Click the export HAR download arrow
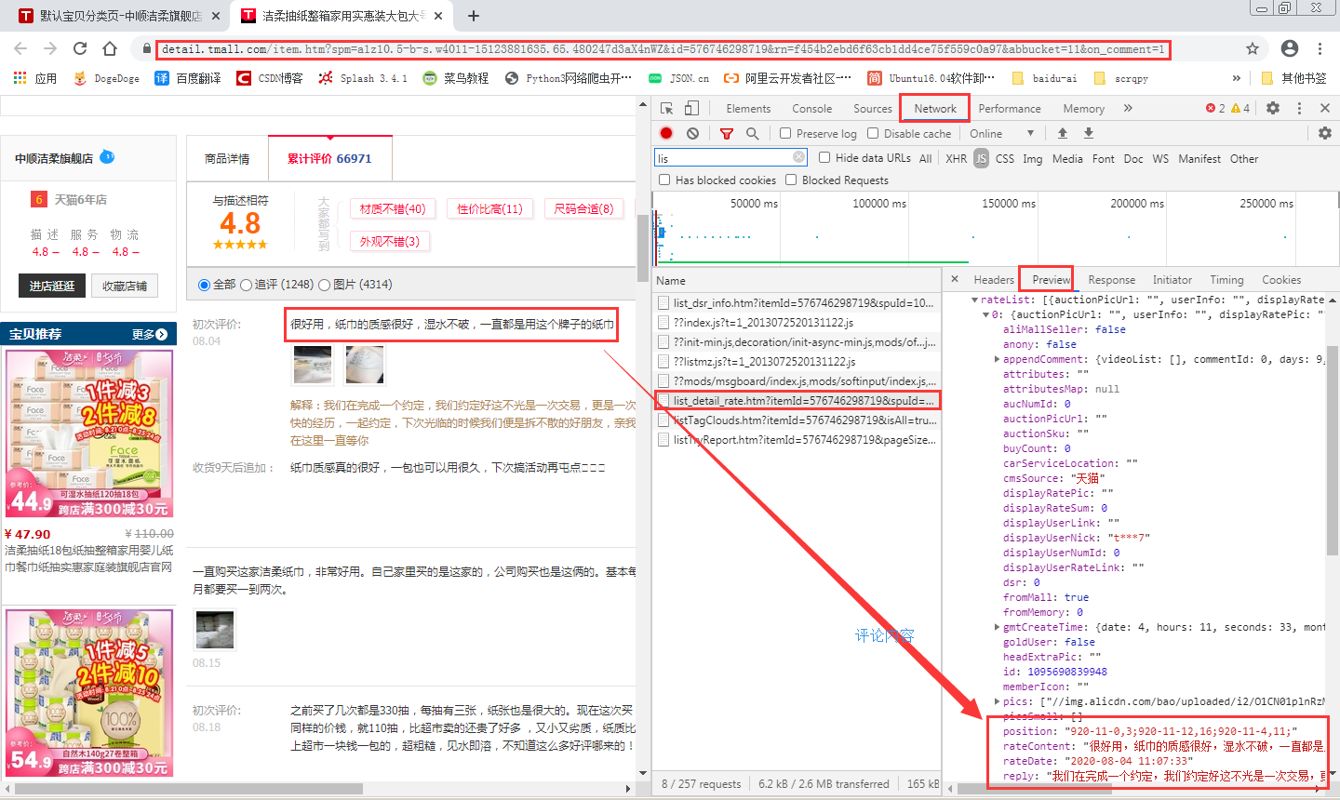The height and width of the screenshot is (800, 1340). [x=1089, y=133]
